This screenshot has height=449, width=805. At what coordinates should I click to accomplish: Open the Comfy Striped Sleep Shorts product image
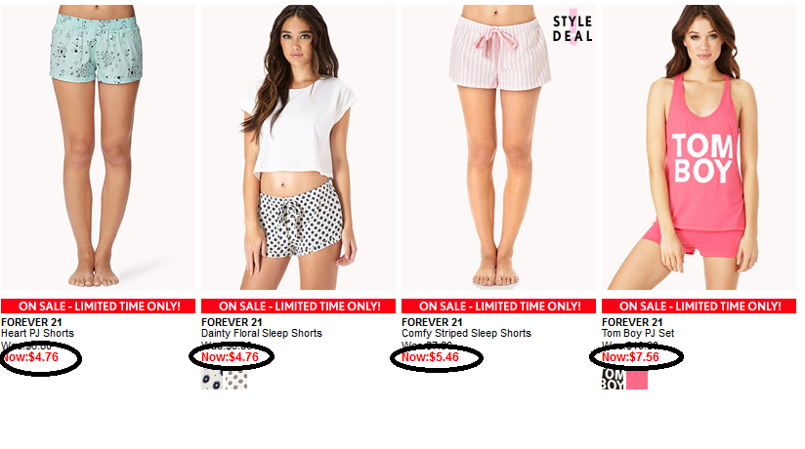[x=498, y=147]
